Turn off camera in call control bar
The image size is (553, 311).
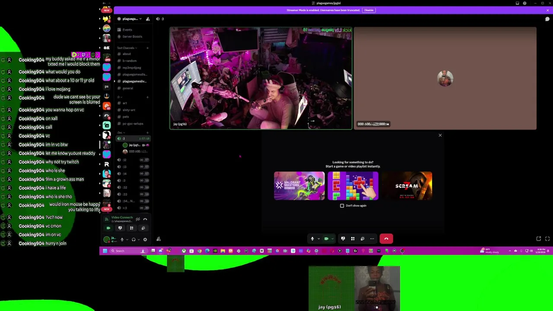pyautogui.click(x=326, y=238)
